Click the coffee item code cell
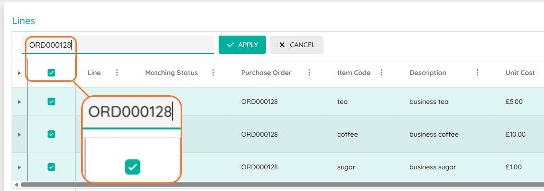 point(347,134)
